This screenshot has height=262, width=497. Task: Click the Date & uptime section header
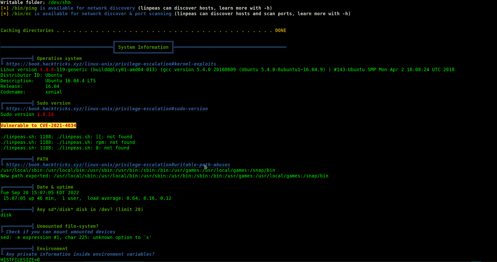pyautogui.click(x=55, y=187)
